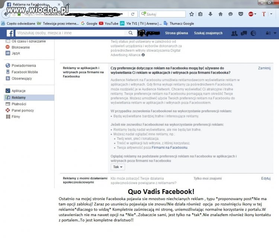279x238 pixels.
Task: Open the notifications globe icon
Action: coord(253,33)
